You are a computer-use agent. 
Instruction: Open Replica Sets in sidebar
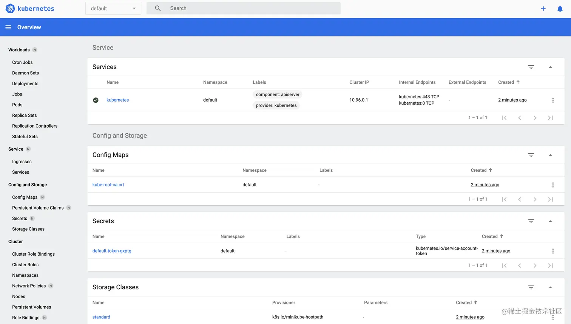(x=25, y=115)
